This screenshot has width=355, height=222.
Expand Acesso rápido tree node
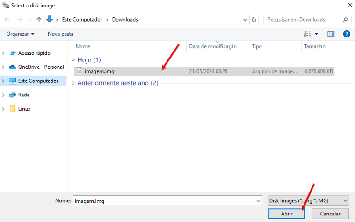click(4, 53)
